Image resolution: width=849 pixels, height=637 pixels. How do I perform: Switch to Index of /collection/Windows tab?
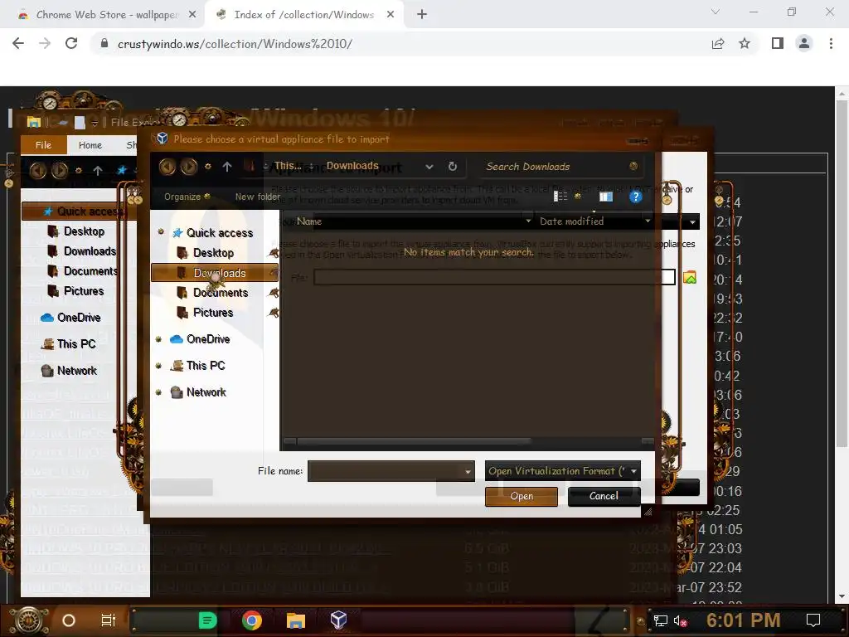[303, 15]
